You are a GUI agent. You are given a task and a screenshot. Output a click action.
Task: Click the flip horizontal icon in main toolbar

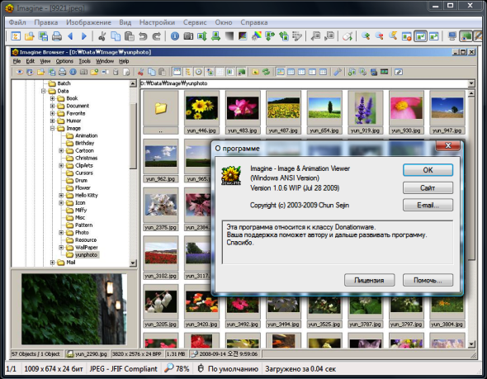point(215,36)
